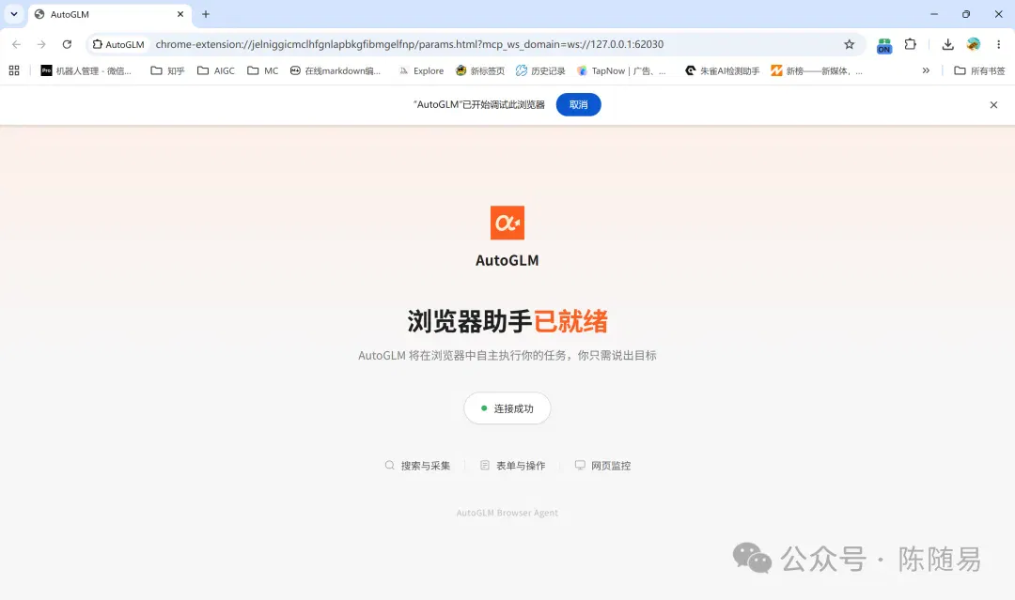
Task: Open the tab search dropdown arrow
Action: point(13,14)
